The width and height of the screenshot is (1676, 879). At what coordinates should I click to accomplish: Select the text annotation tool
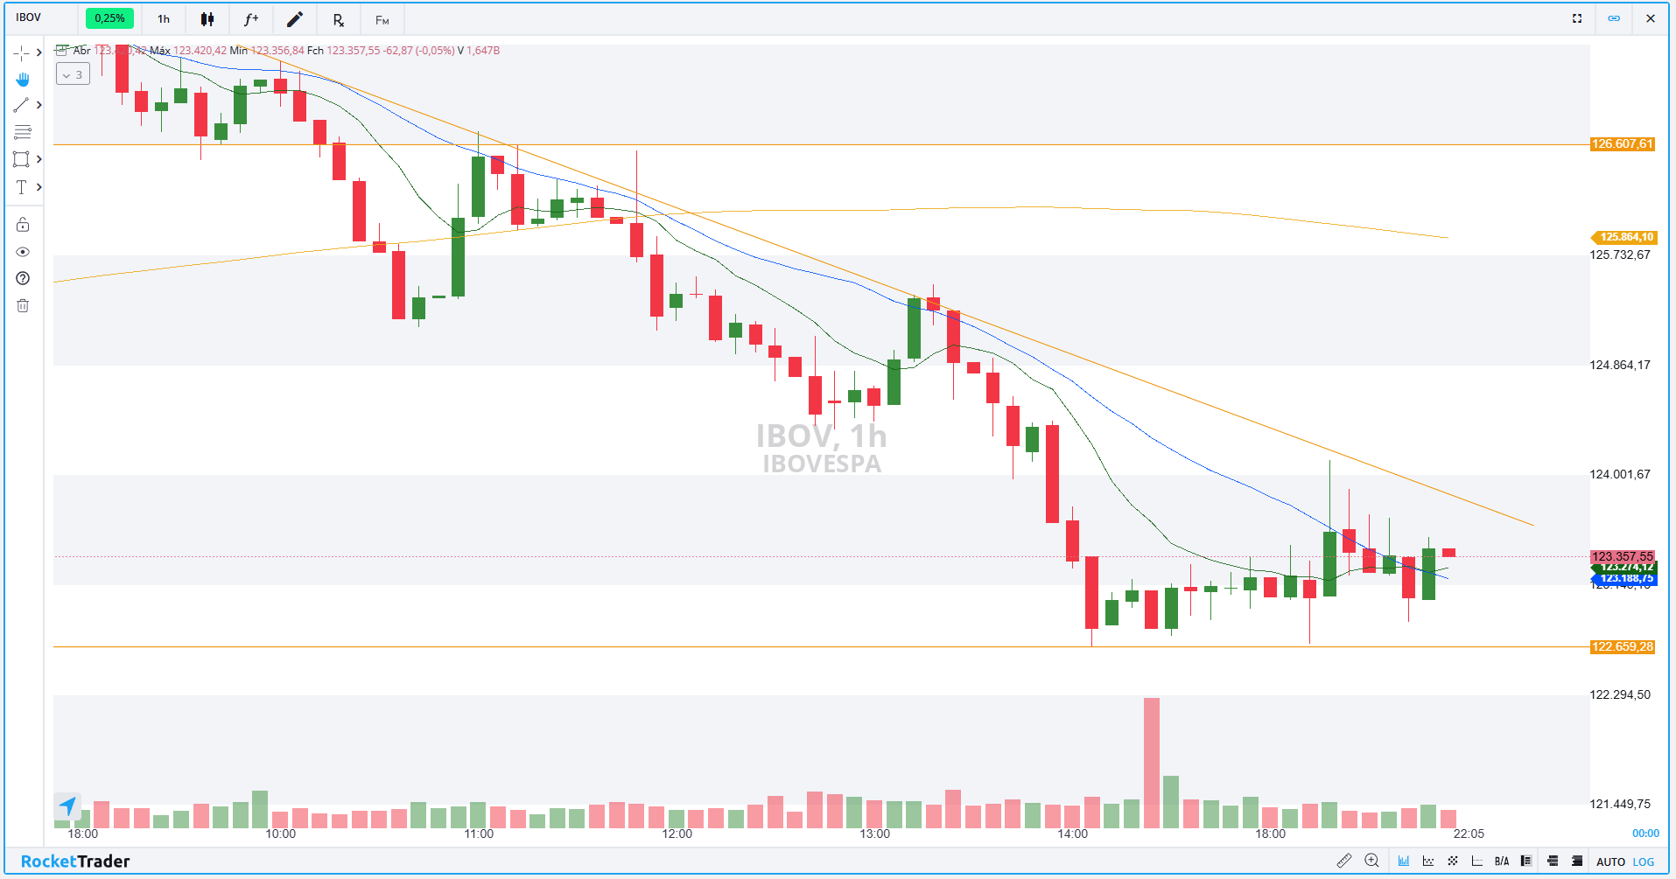tap(21, 187)
